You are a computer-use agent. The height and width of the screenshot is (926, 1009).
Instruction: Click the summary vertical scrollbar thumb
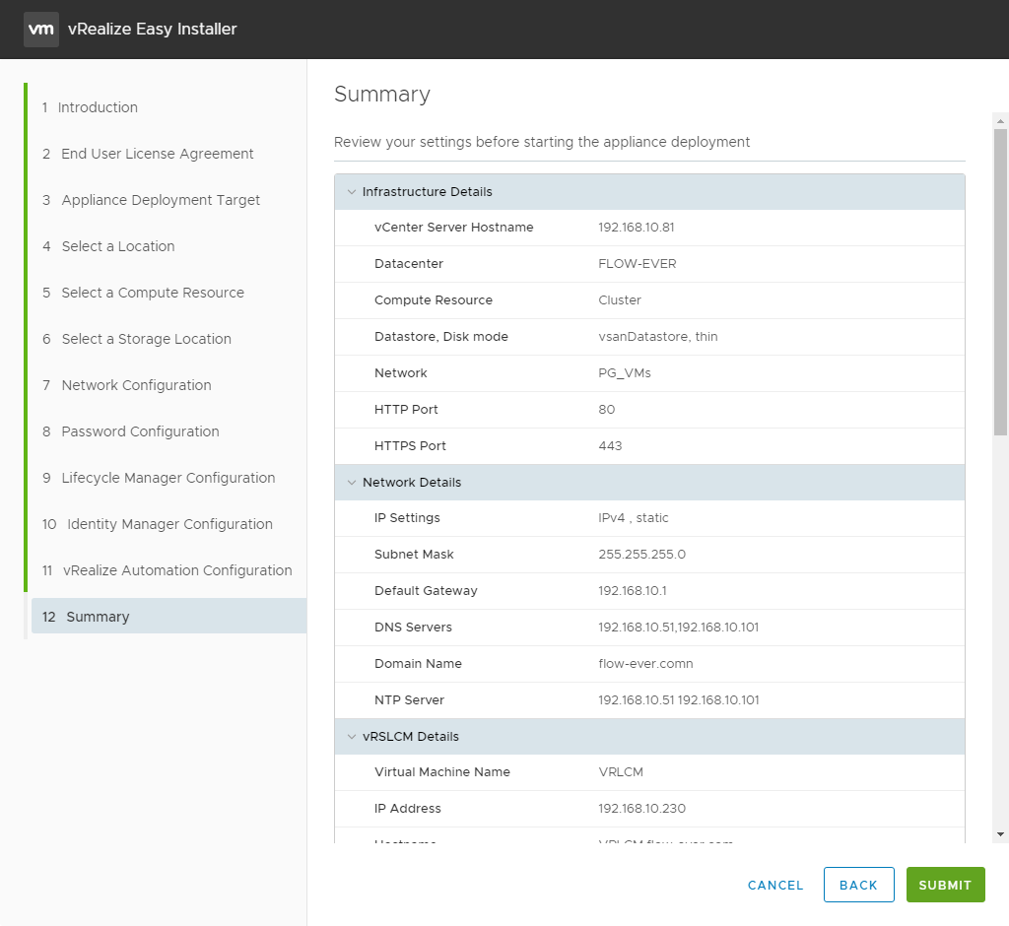coord(1000,282)
